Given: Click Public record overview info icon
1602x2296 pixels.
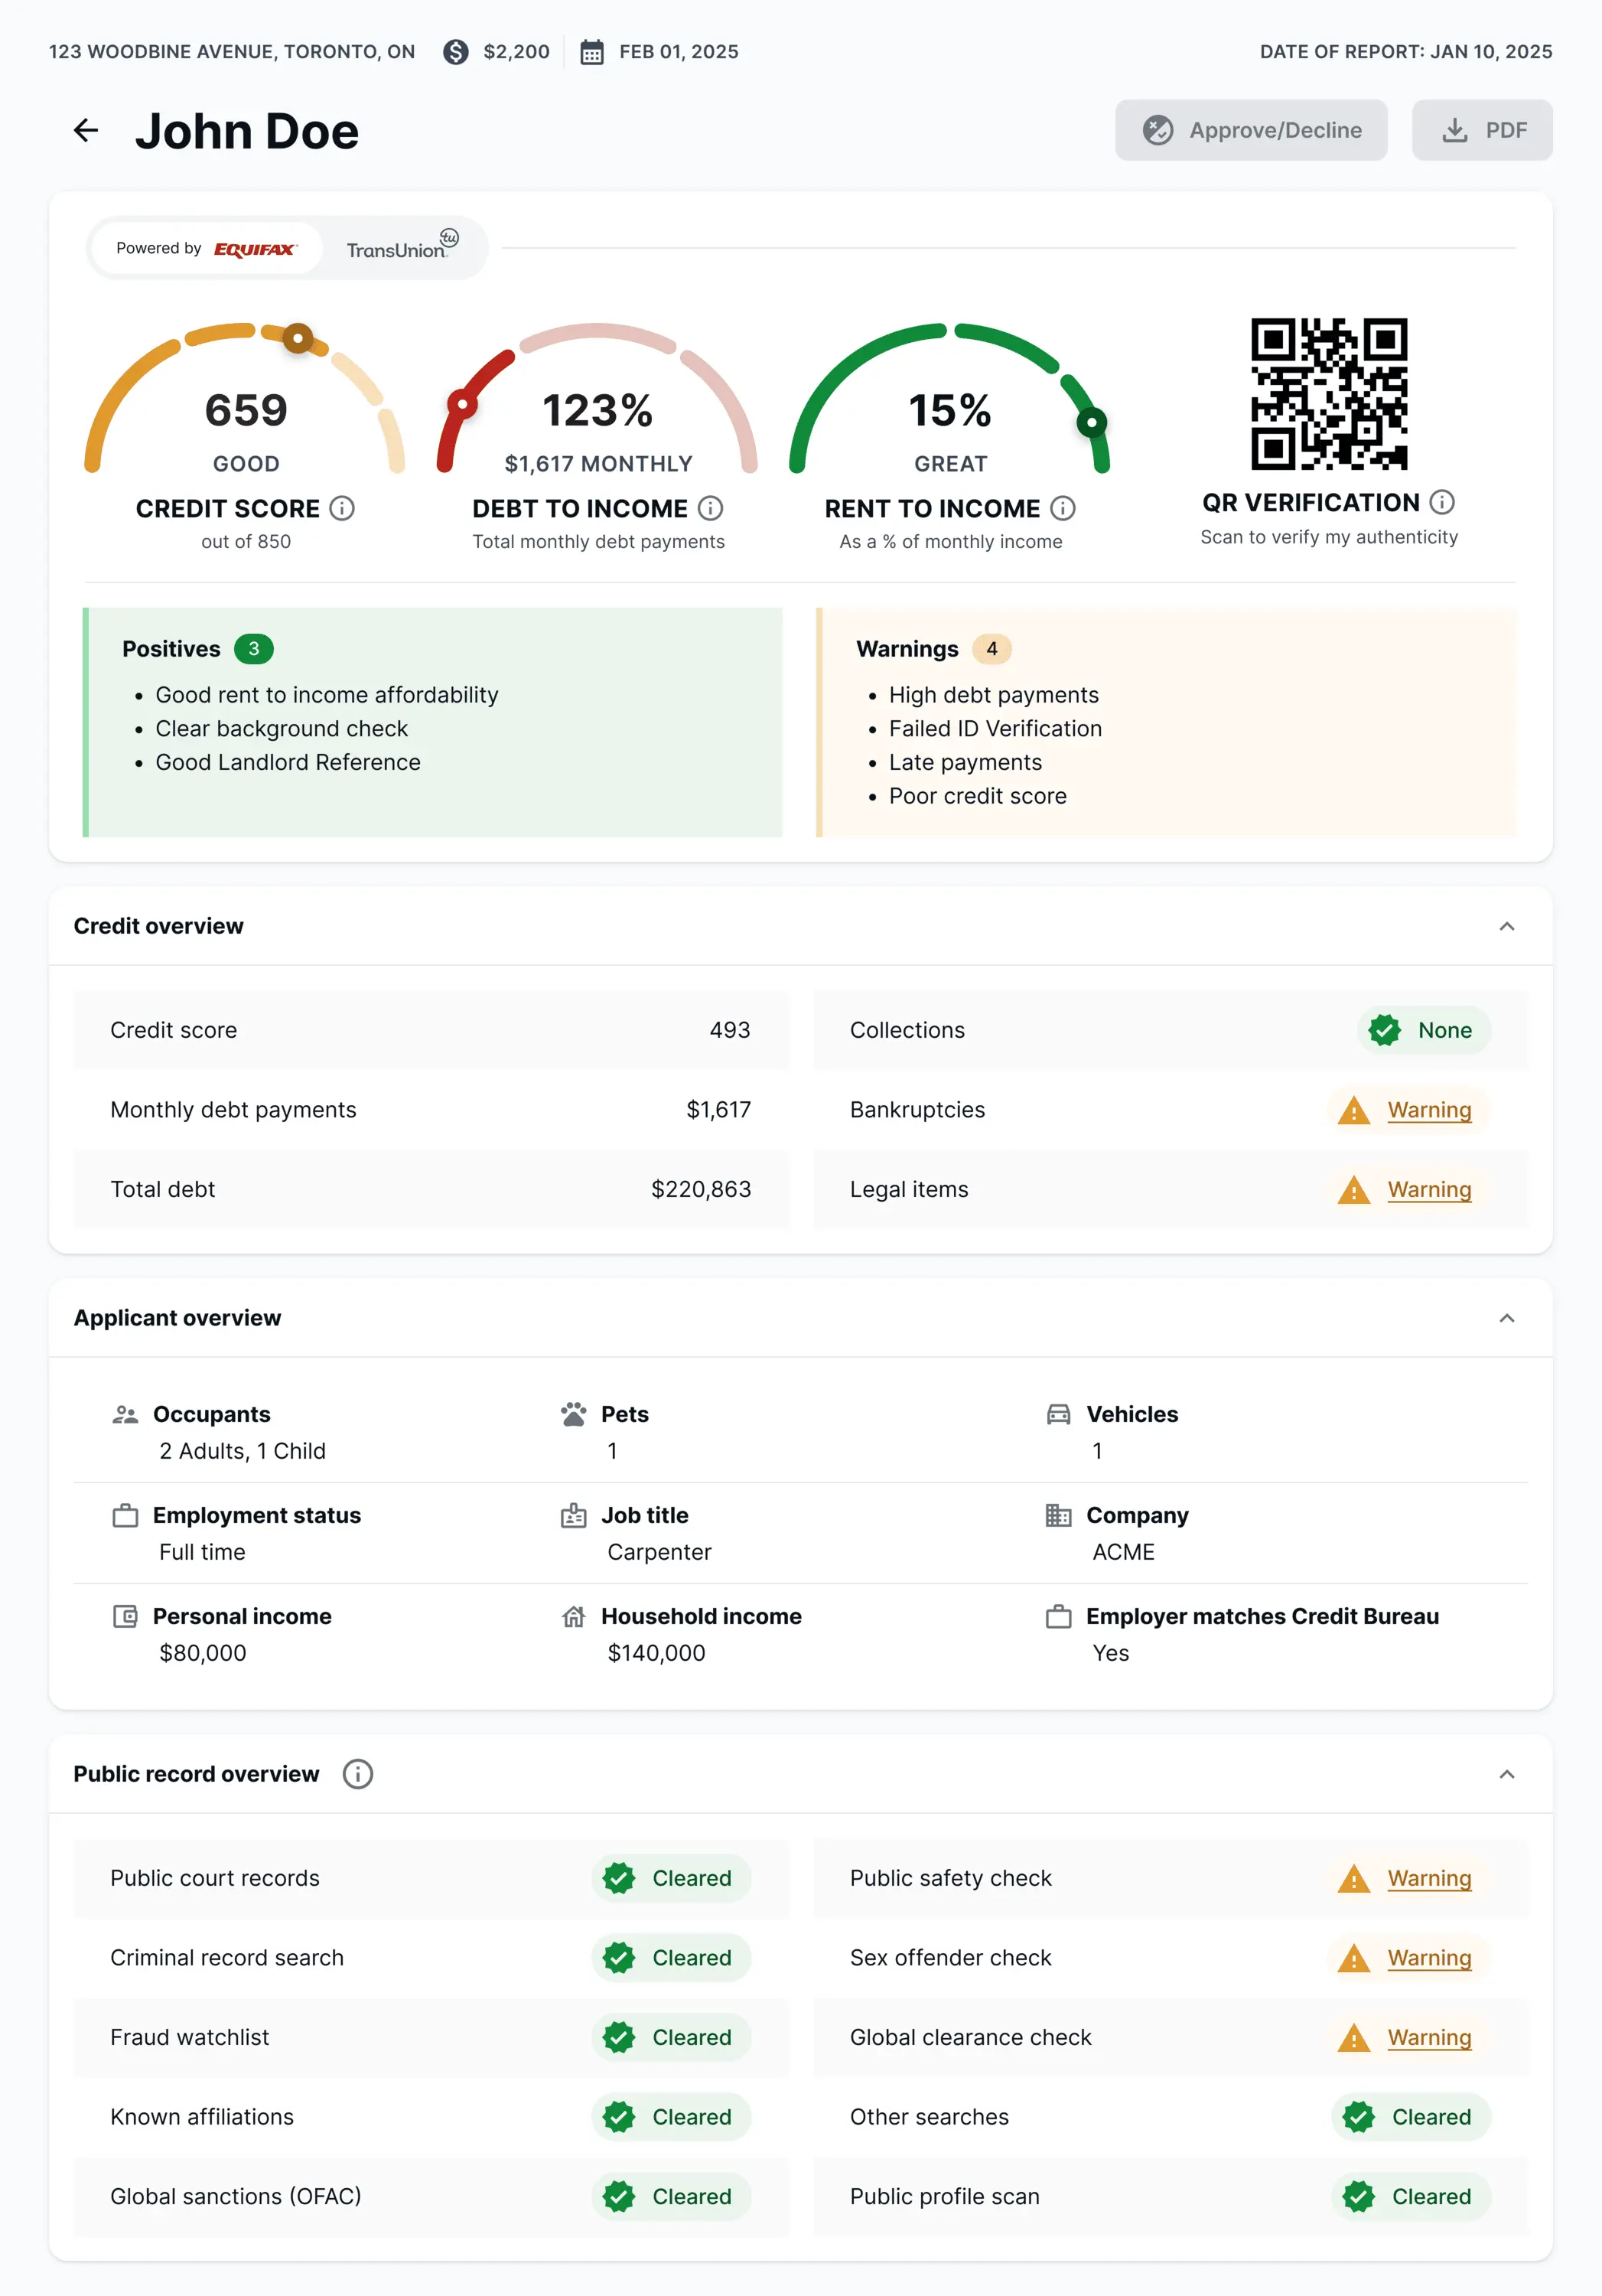Looking at the screenshot, I should (357, 1773).
